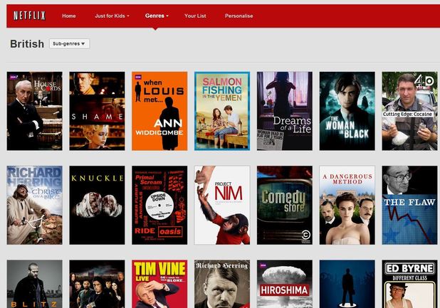Click the British genre heading
The height and width of the screenshot is (308, 440).
tap(27, 44)
